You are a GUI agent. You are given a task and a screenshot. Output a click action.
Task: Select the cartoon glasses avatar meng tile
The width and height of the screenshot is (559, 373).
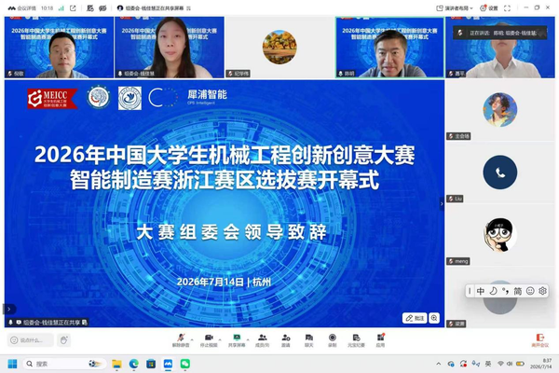point(500,235)
